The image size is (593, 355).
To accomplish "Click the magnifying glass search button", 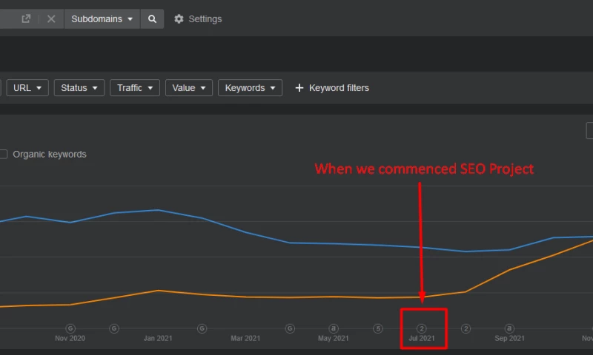I will pos(152,18).
